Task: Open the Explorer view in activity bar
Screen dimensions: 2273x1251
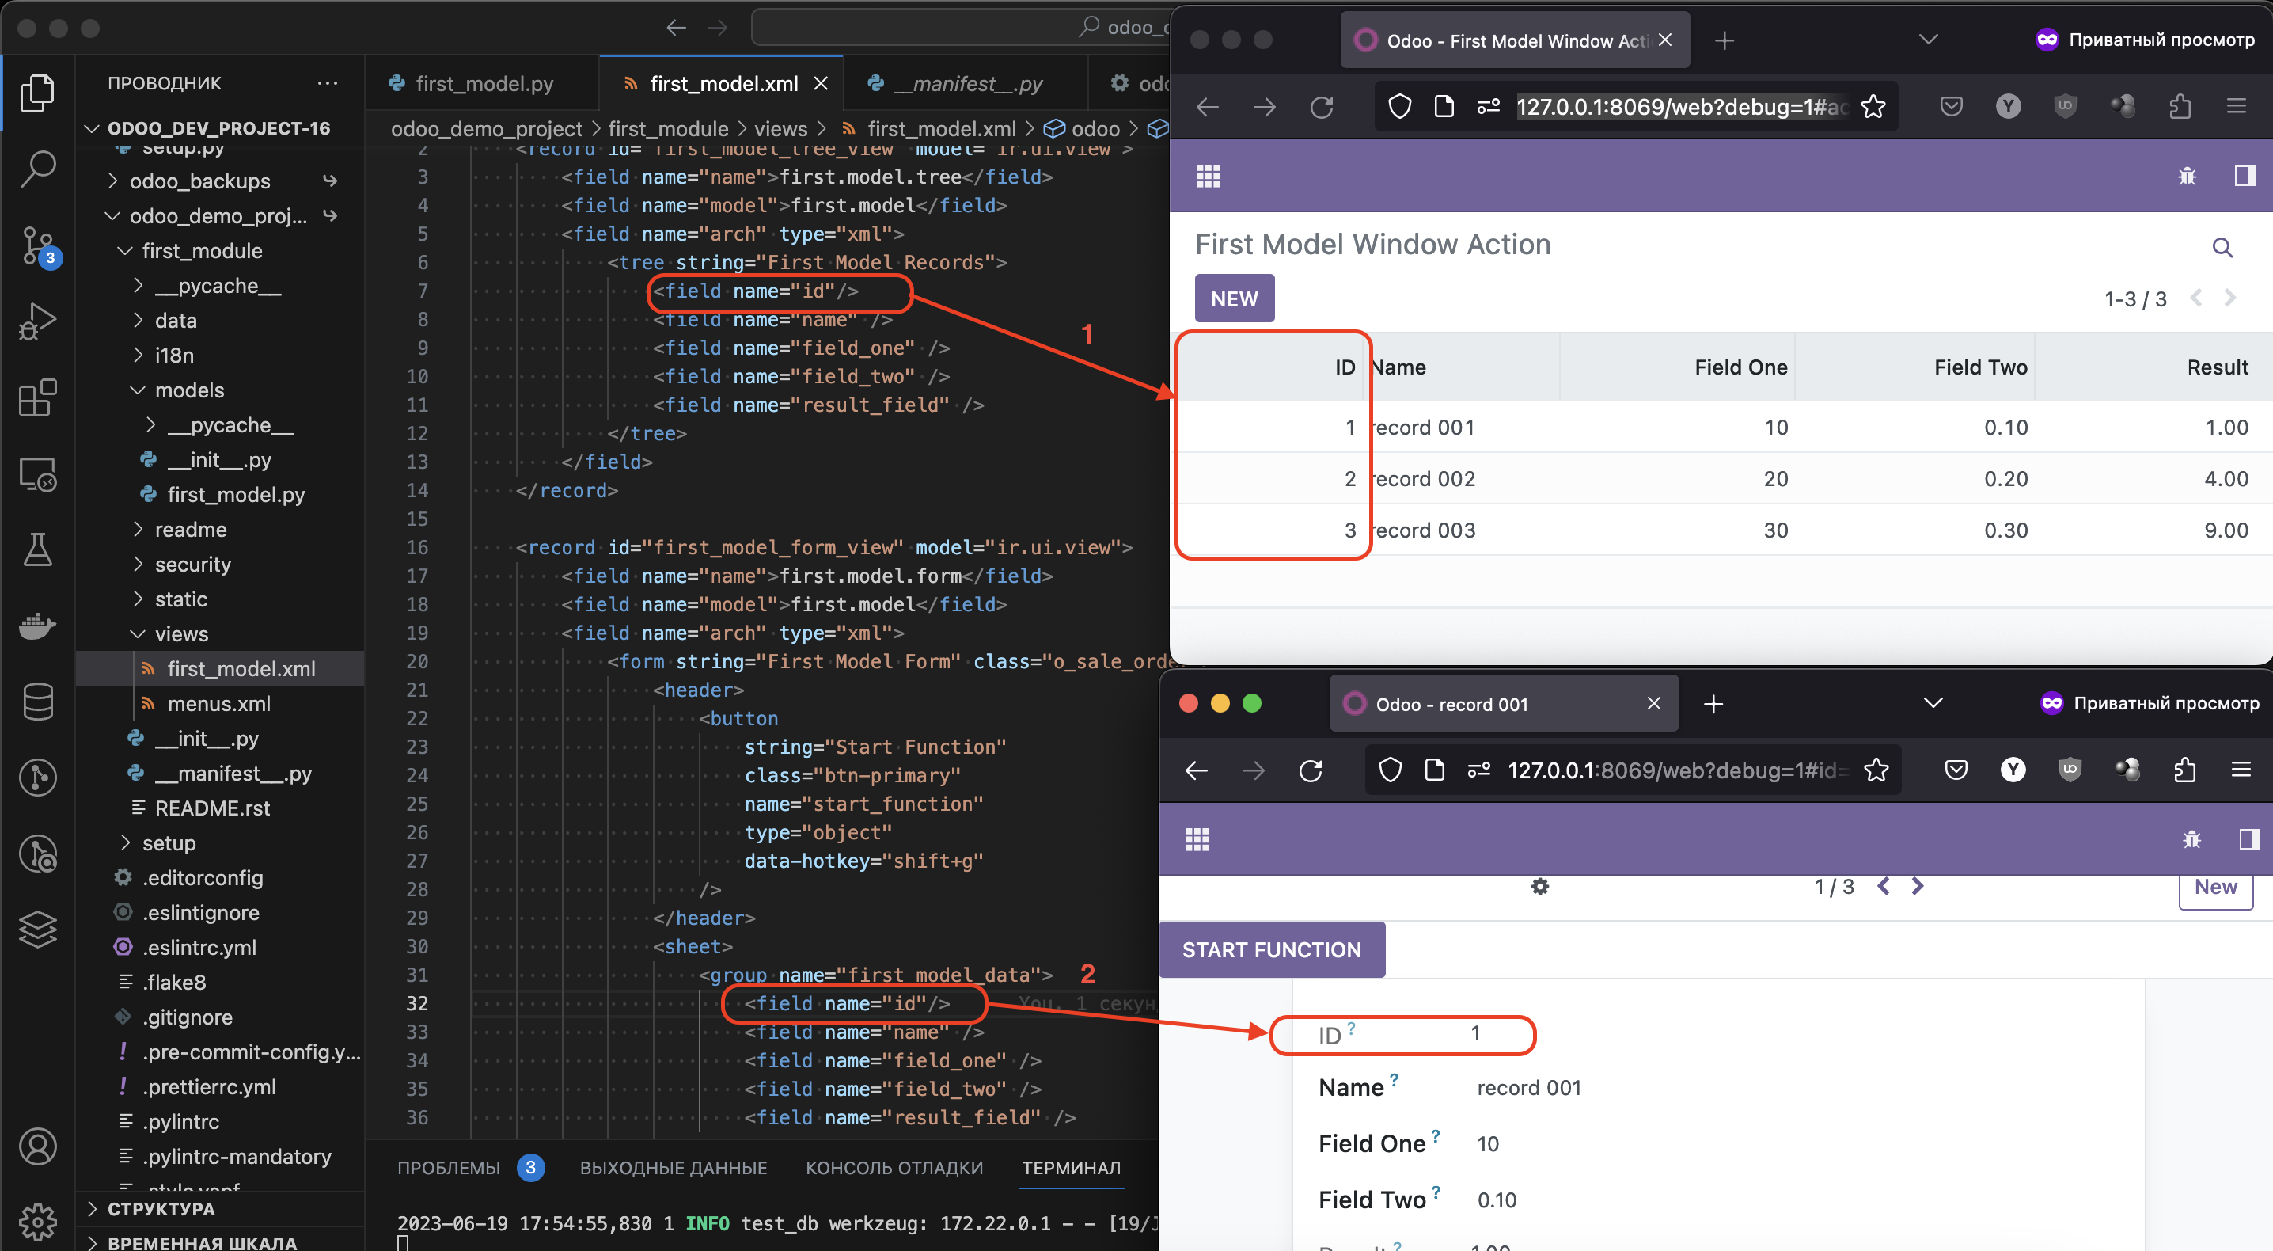Action: click(x=37, y=93)
